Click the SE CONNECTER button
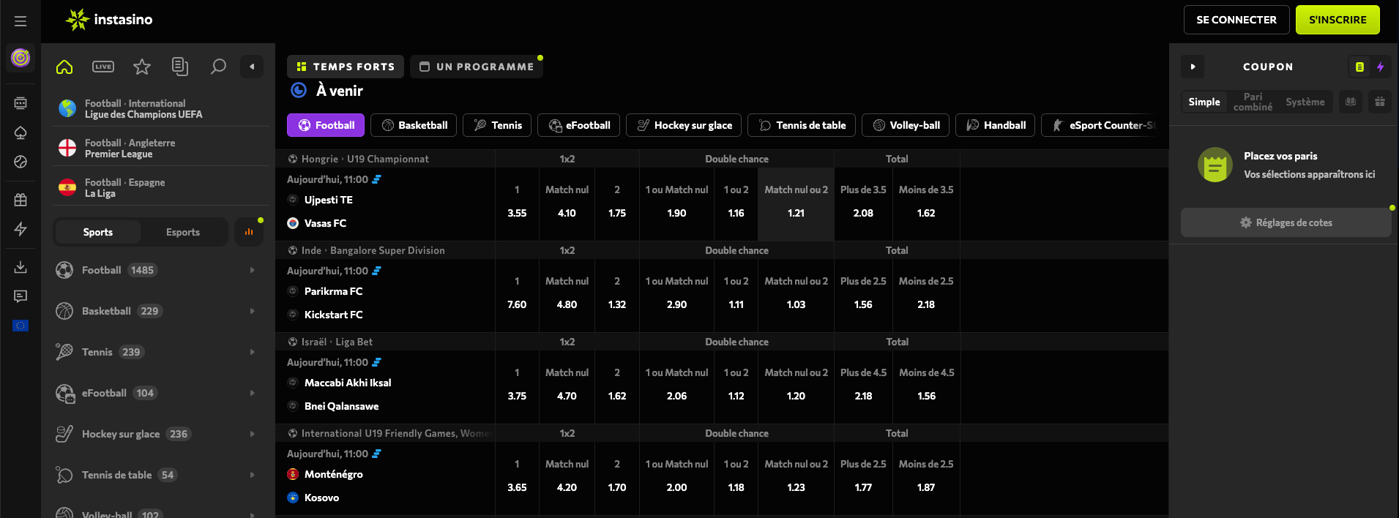Screen dimensions: 1399x518 tap(1236, 20)
